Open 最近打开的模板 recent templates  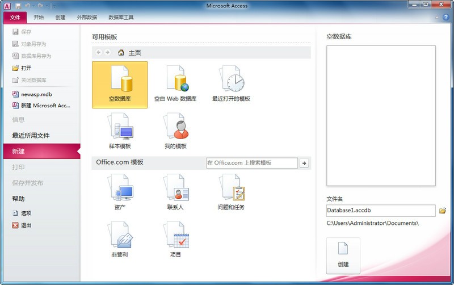[231, 85]
